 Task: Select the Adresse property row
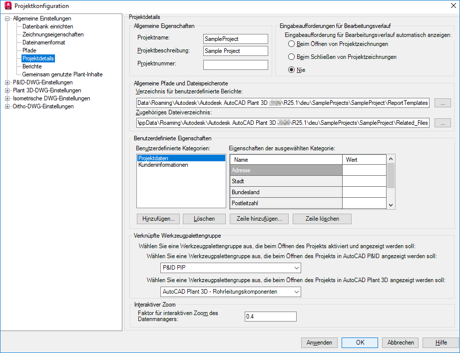coord(286,170)
